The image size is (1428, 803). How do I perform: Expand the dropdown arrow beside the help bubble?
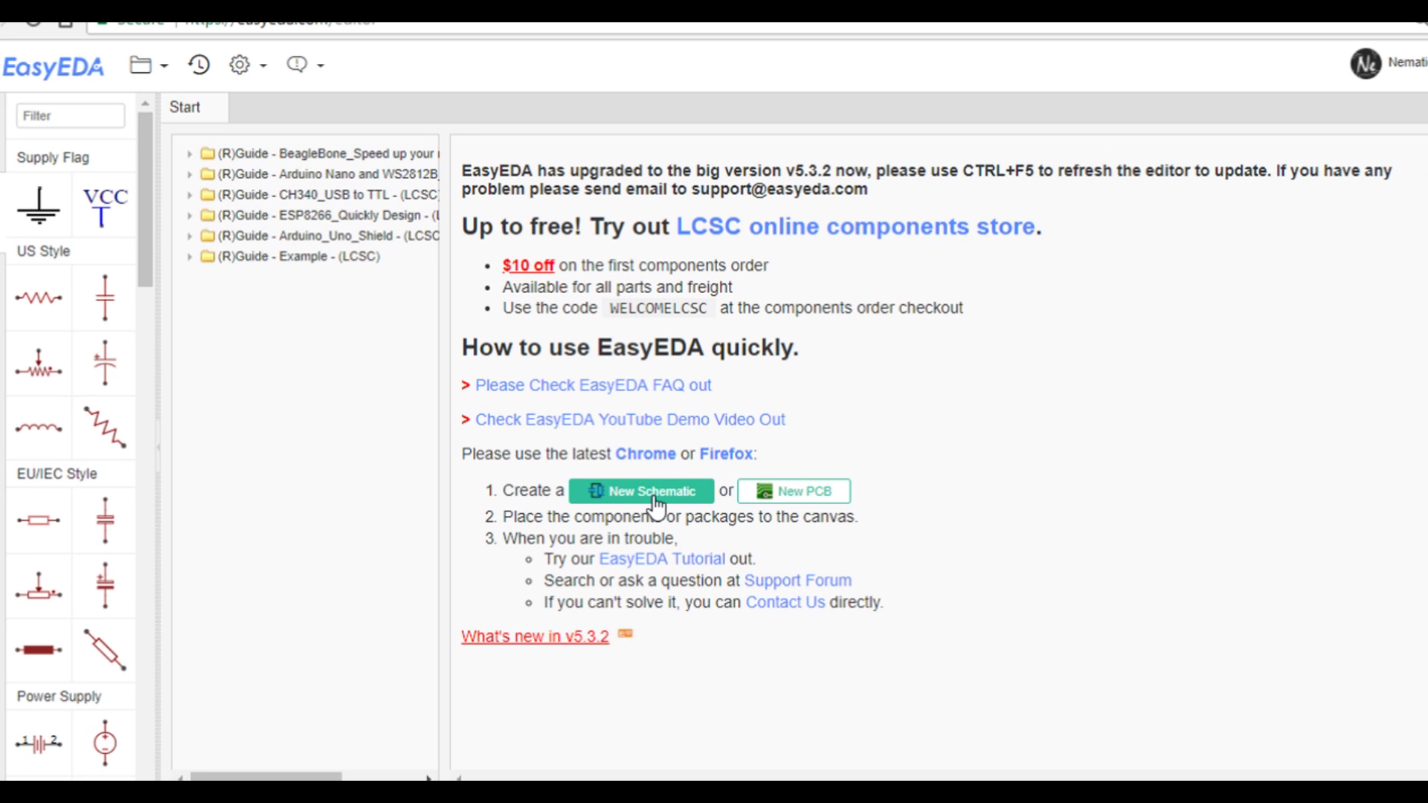coord(321,66)
